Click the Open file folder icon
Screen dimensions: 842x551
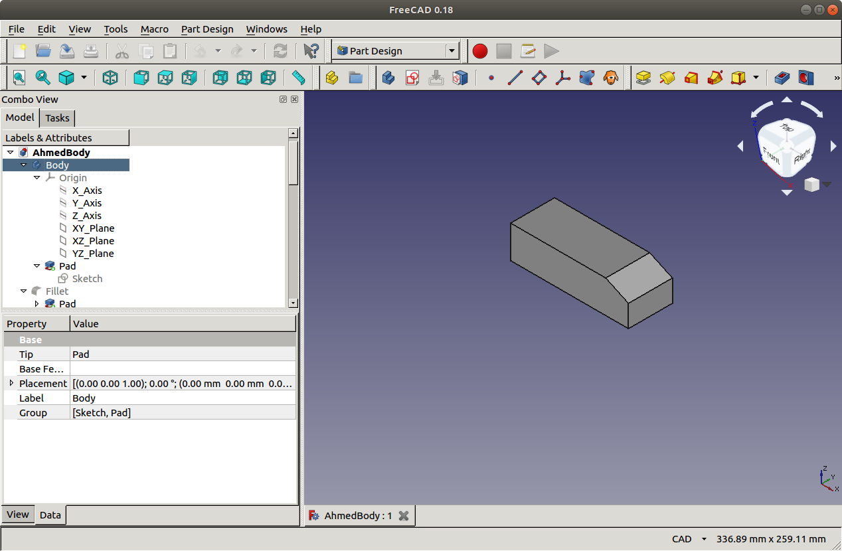click(x=43, y=51)
